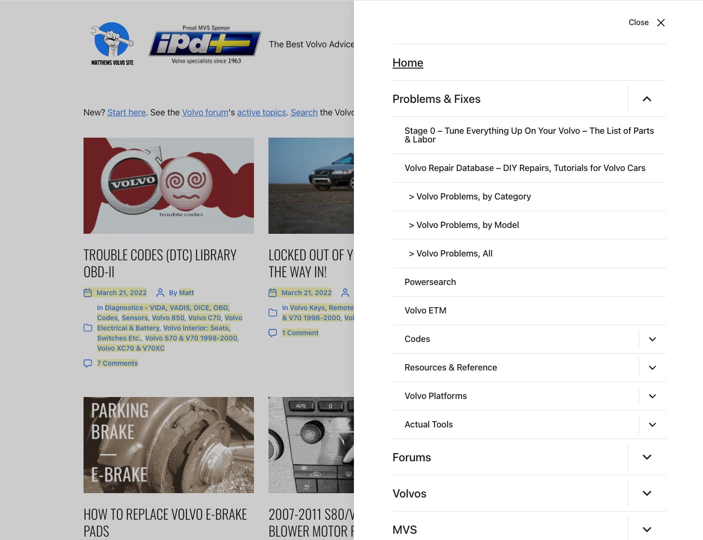Open the Parking Brake article thumbnail
Screen dimensions: 703x540
[x=169, y=445]
